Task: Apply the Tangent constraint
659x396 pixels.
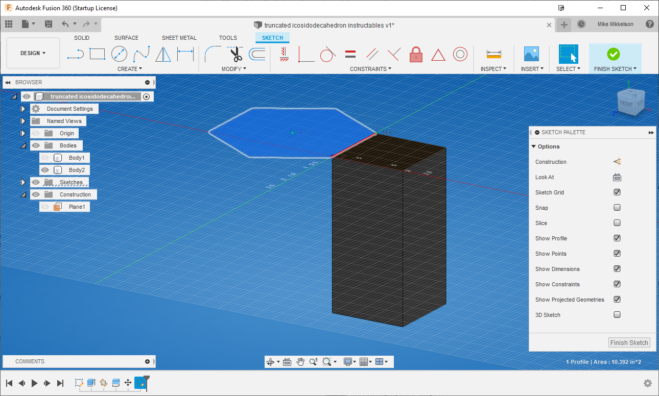Action: [x=327, y=54]
